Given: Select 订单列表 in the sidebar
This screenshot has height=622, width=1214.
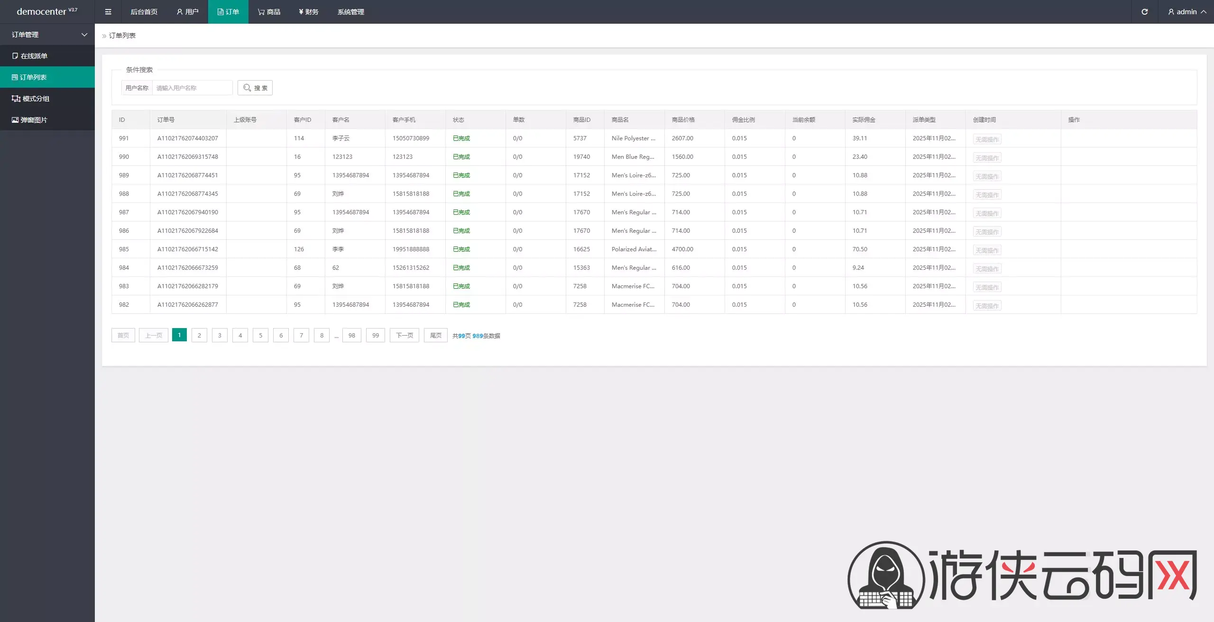Looking at the screenshot, I should [x=33, y=77].
